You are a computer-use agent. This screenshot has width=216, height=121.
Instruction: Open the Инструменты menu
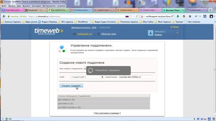coord(49,6)
